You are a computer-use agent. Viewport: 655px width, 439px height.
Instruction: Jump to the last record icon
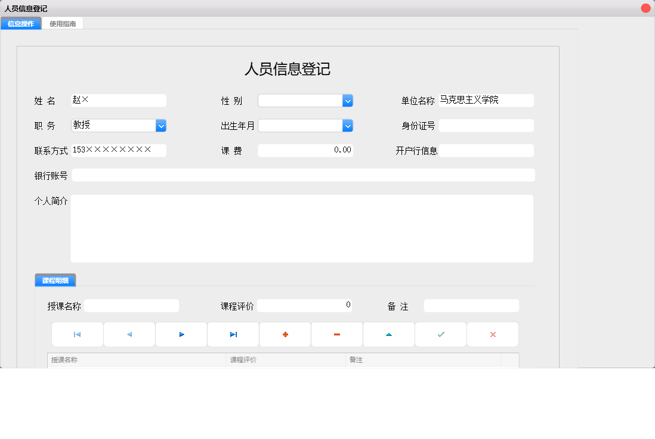tap(233, 334)
